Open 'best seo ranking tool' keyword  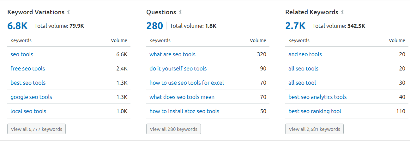315,111
